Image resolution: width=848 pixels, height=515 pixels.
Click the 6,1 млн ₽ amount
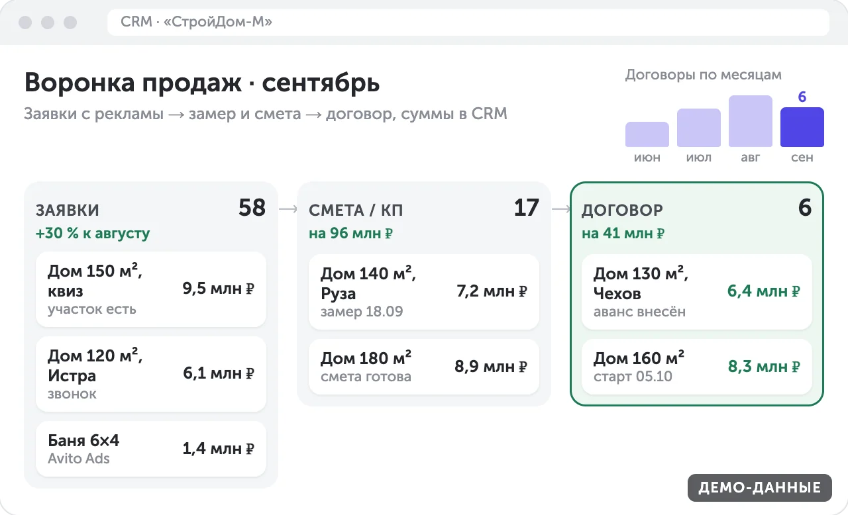pos(219,373)
